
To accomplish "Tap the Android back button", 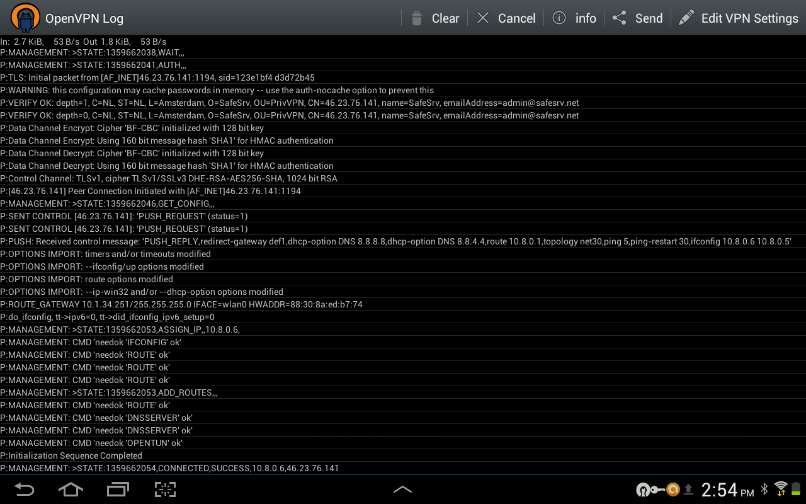I will click(x=25, y=490).
